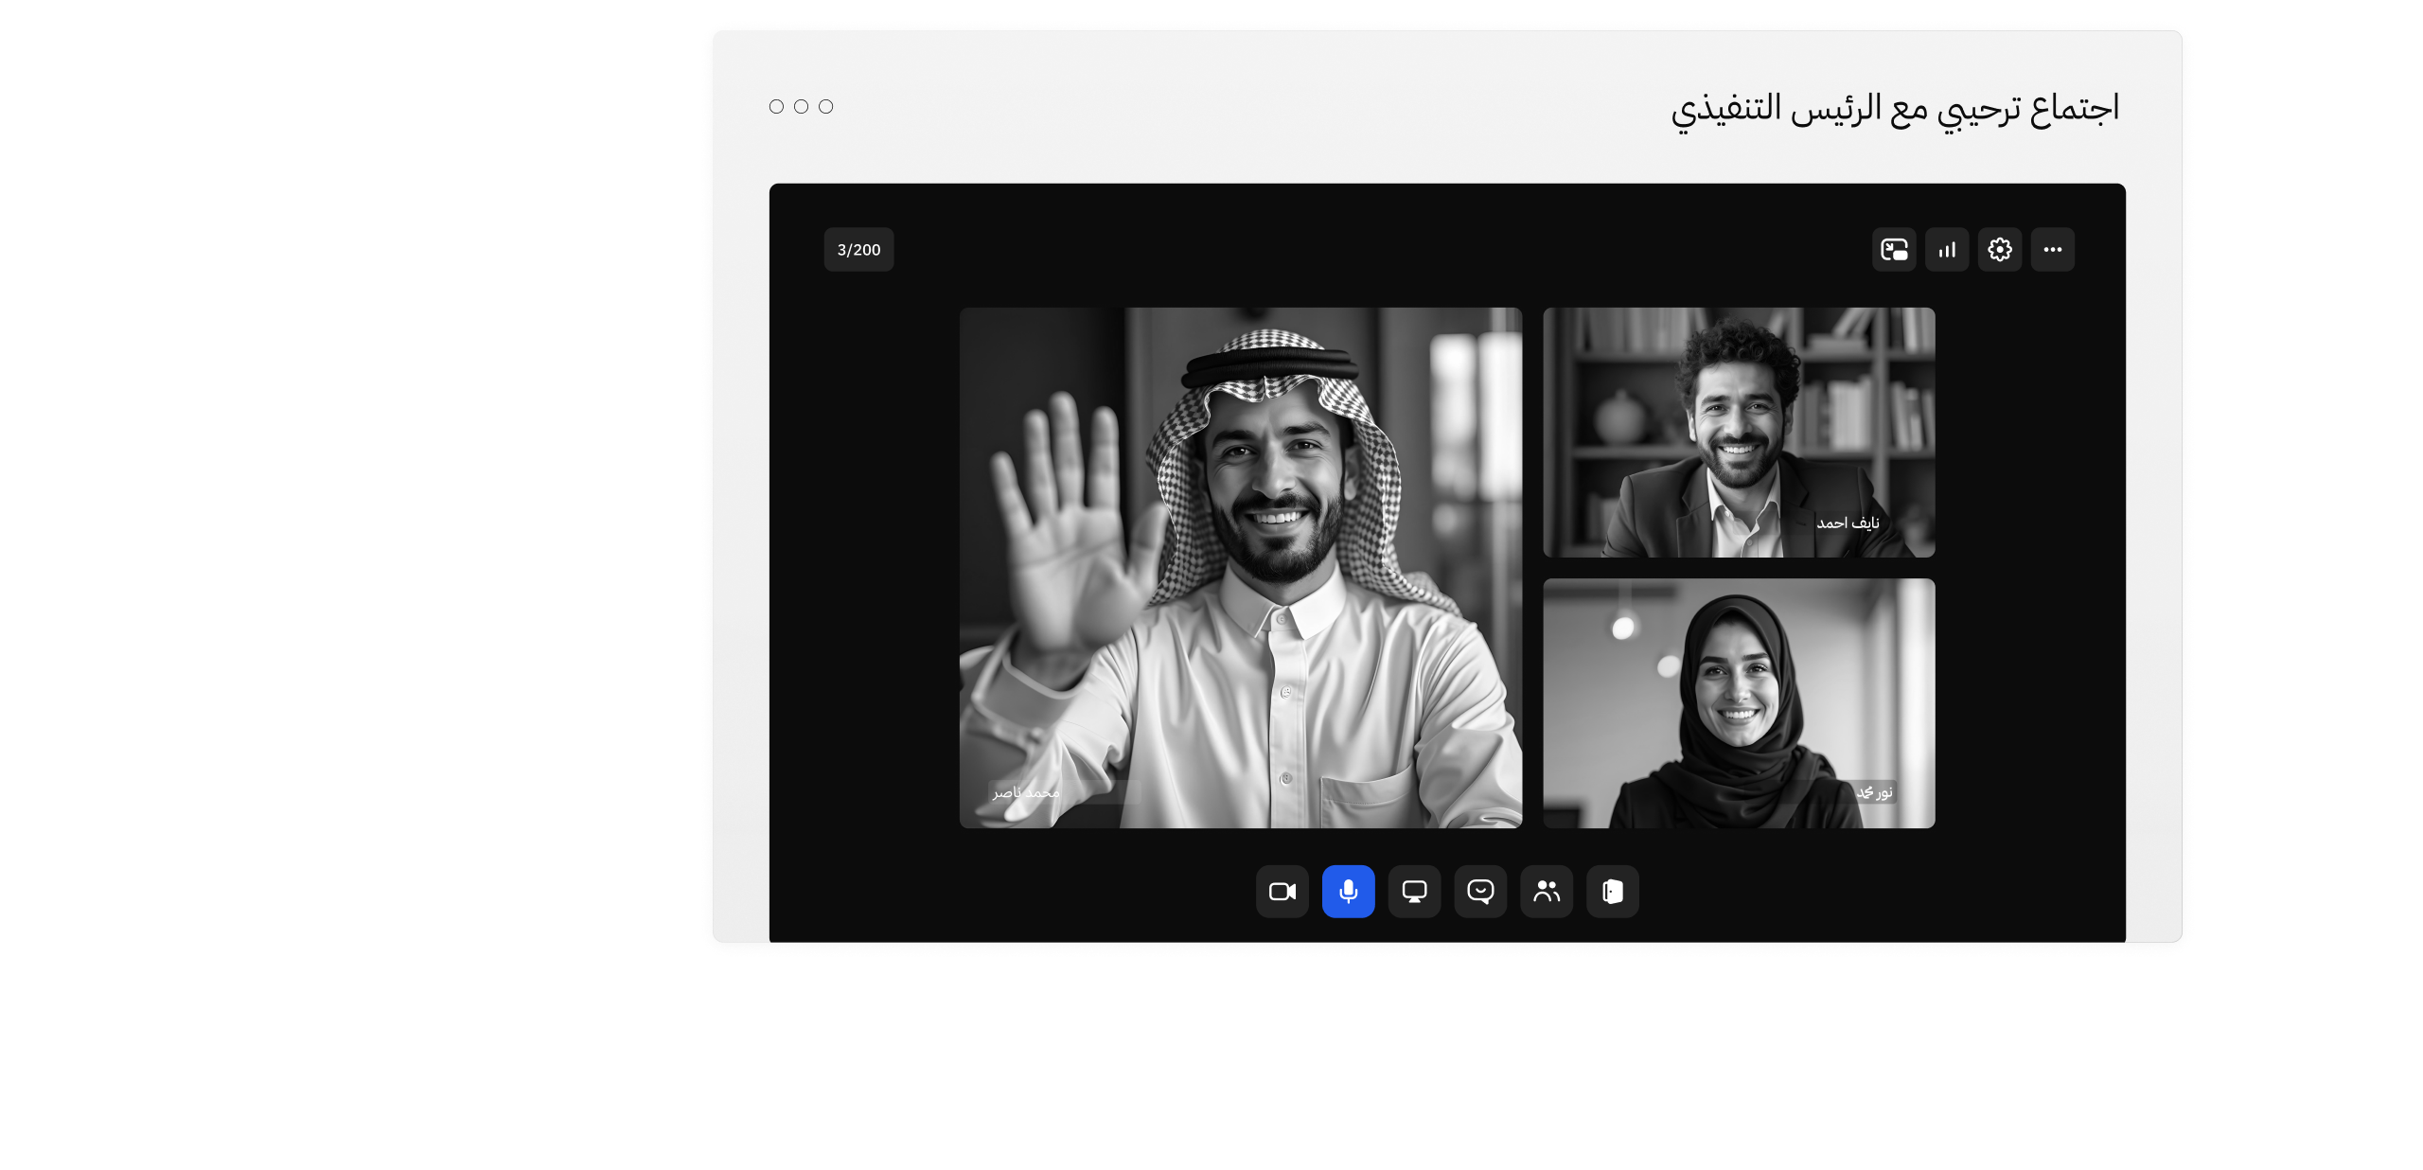Screen dimensions: 2423x1170
Task: Toggle the camera video button
Action: click(x=1282, y=892)
